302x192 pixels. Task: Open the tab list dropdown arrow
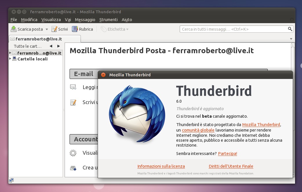click(x=291, y=39)
